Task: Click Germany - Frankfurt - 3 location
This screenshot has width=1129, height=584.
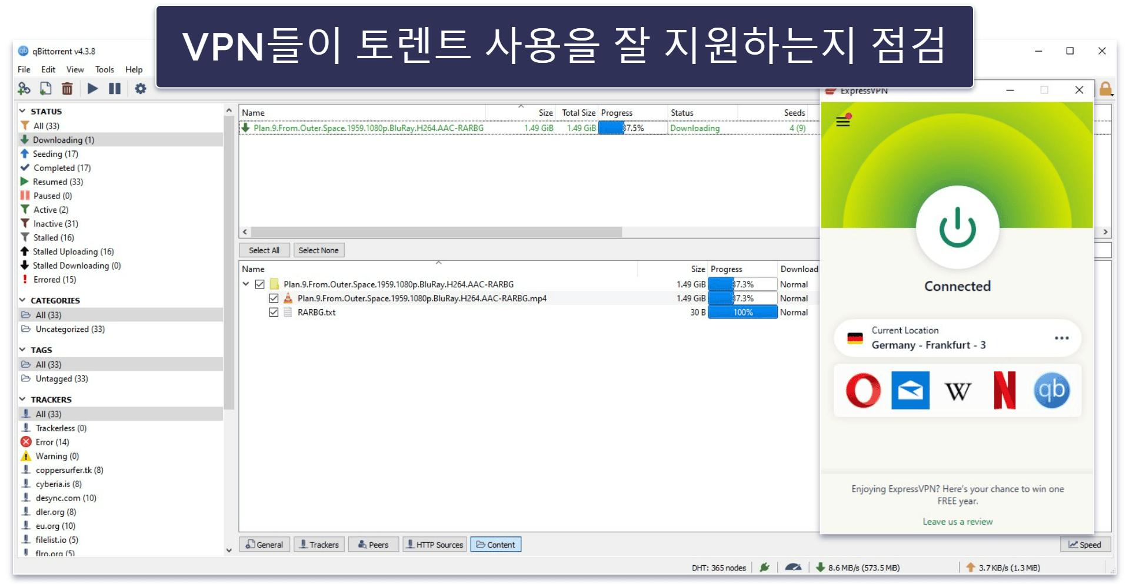Action: click(928, 345)
